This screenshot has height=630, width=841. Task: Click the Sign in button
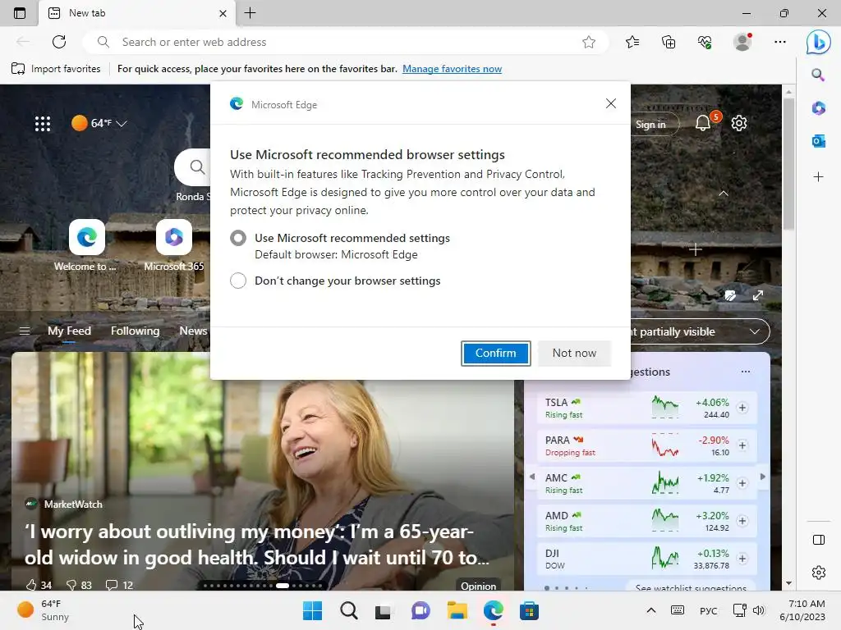[x=652, y=125]
